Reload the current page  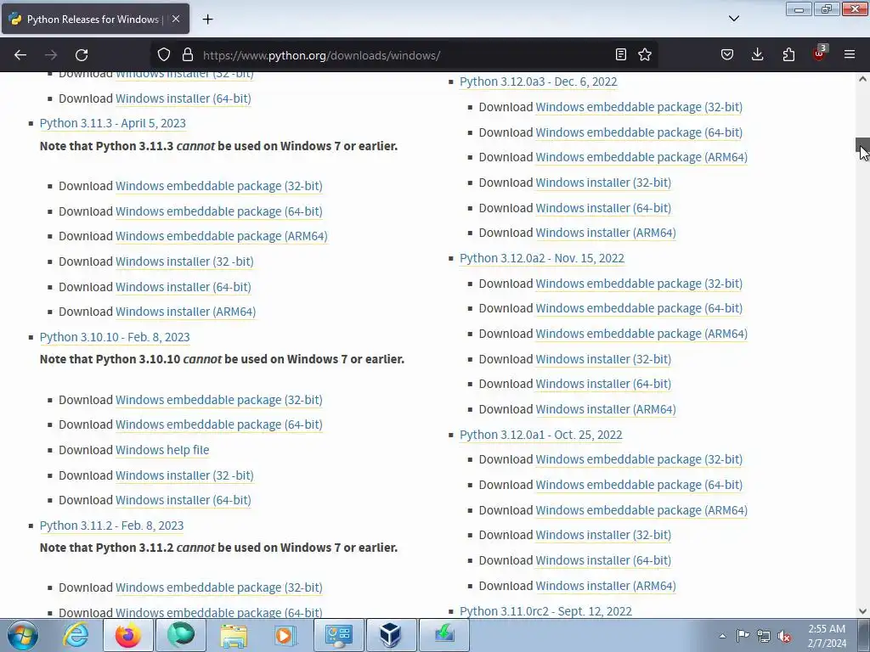82,55
